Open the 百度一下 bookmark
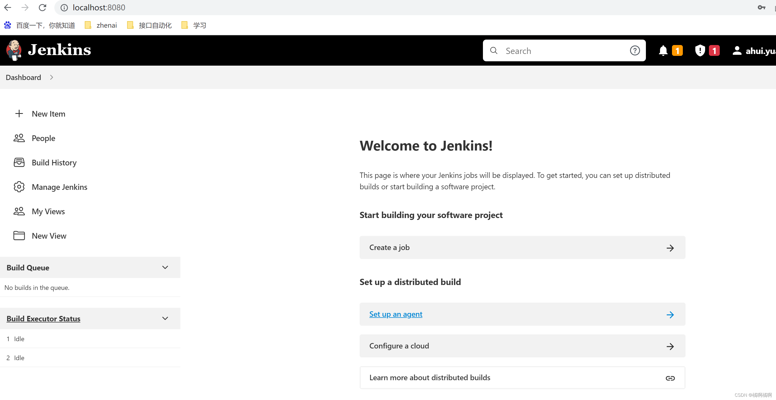 (39, 25)
